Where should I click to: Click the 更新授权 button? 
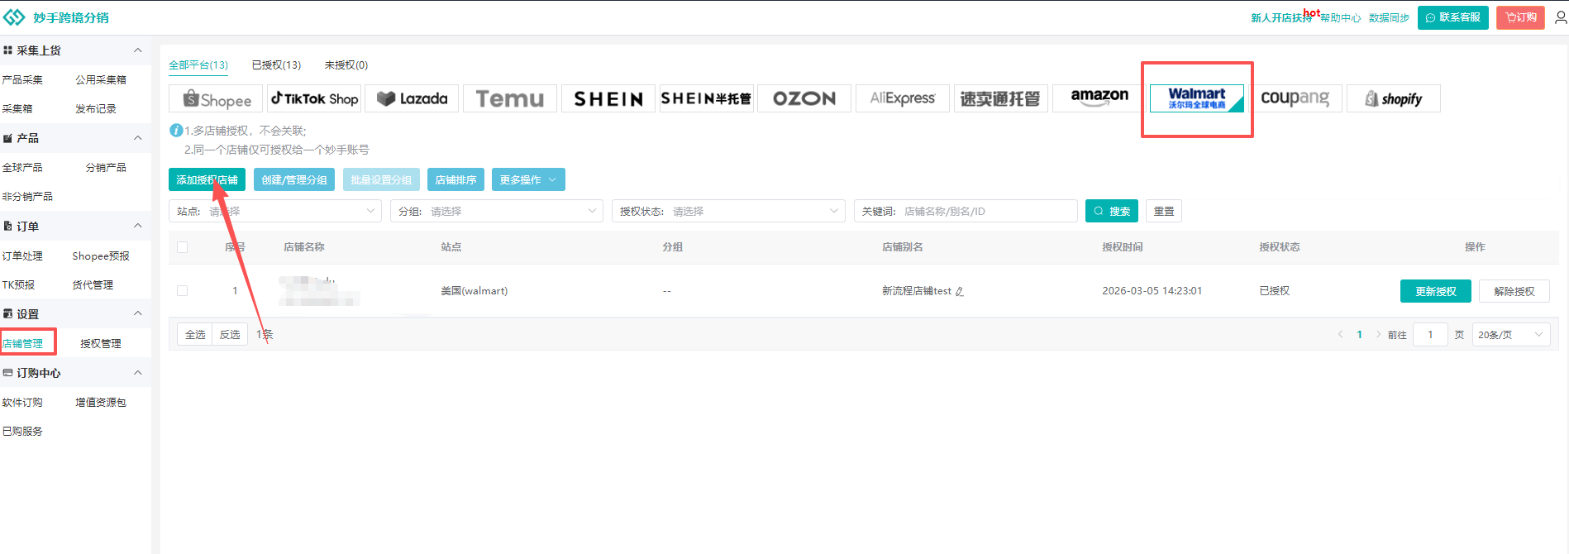point(1436,291)
